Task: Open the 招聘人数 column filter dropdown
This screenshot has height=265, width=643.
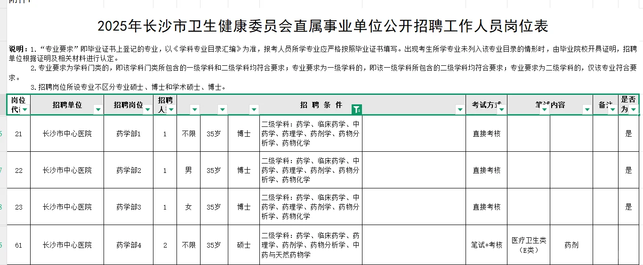Action: 171,109
